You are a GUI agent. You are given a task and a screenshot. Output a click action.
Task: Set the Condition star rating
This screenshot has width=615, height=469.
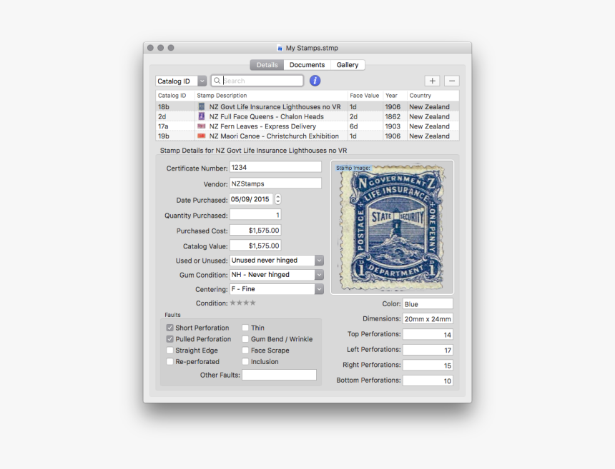242,303
